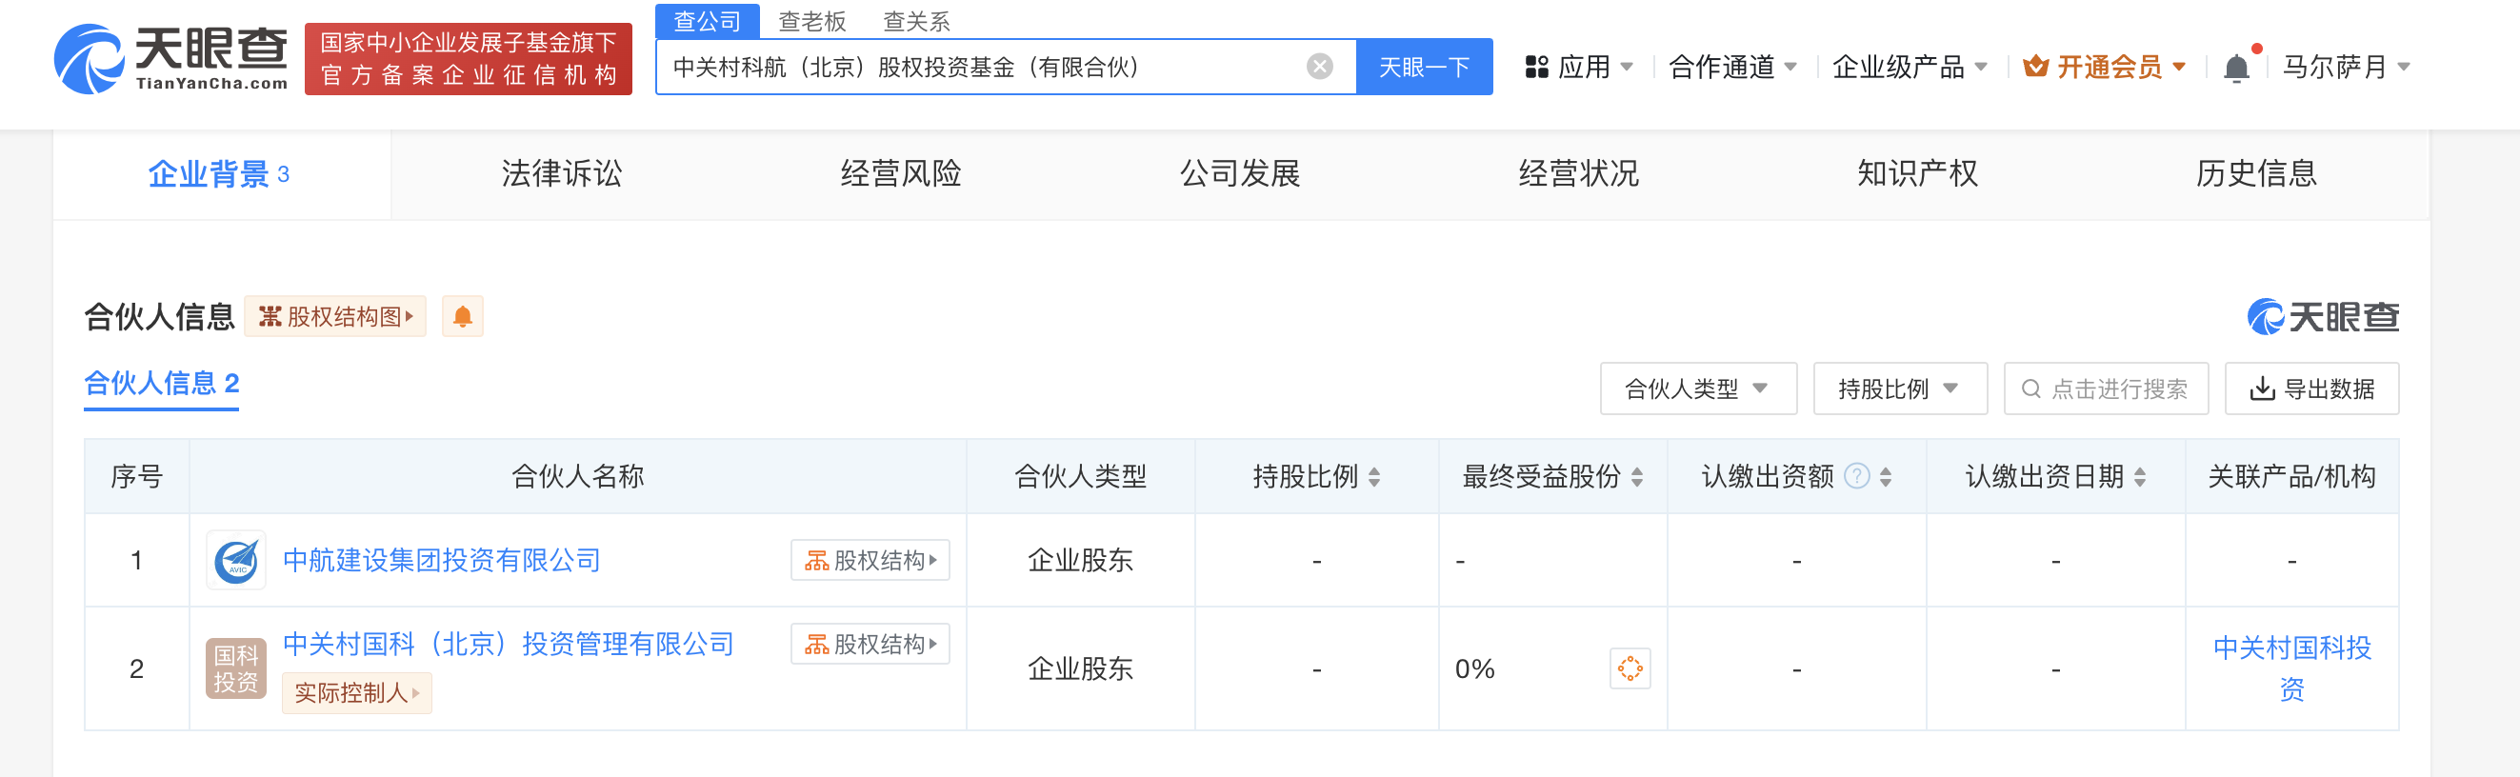Screen dimensions: 2520x777
Task: Click the help icon beside 认缴出资额
Action: coord(1856,476)
